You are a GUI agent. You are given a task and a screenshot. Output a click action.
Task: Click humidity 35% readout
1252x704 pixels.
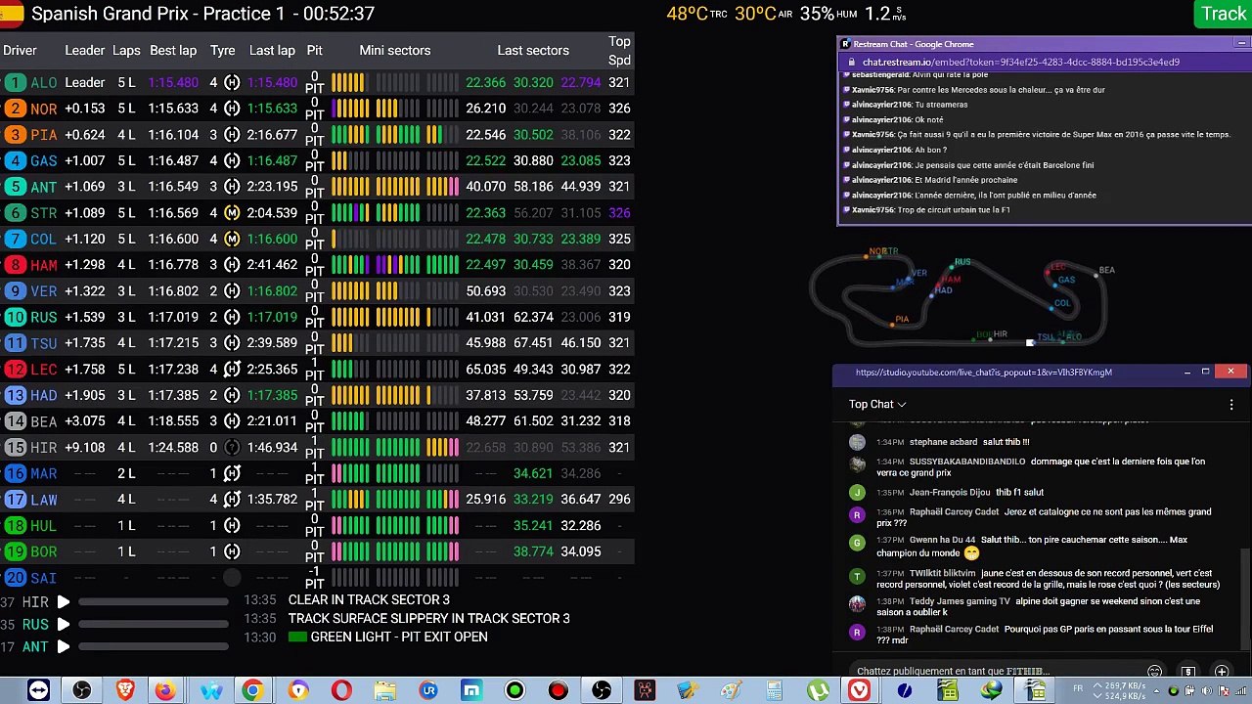click(828, 14)
